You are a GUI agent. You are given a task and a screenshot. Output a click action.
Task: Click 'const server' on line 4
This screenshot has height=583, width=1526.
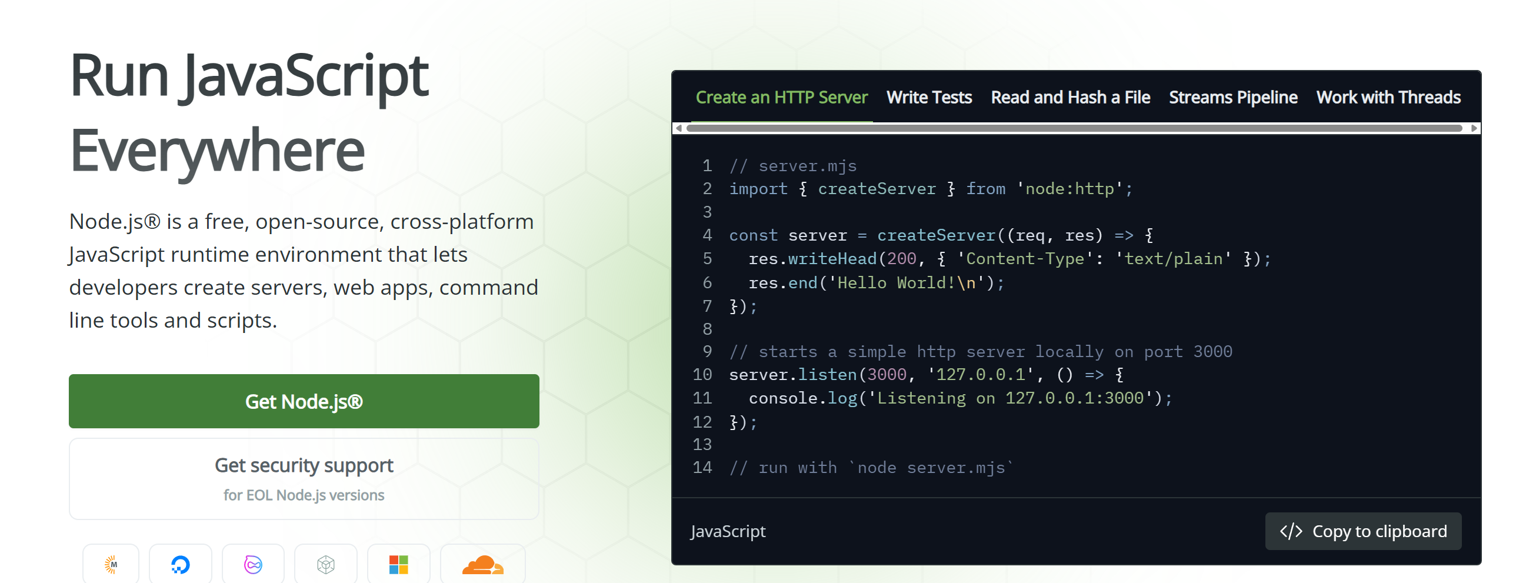pyautogui.click(x=788, y=235)
